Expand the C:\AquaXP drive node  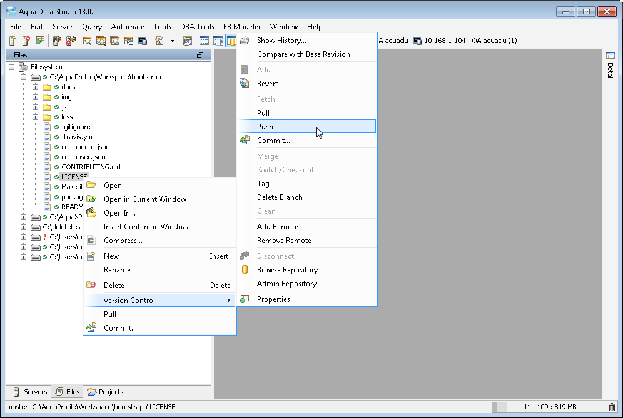click(x=23, y=217)
